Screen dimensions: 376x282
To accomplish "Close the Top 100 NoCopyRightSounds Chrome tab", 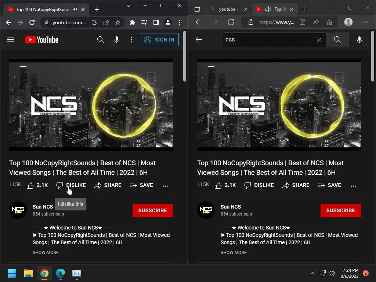I will coord(83,9).
